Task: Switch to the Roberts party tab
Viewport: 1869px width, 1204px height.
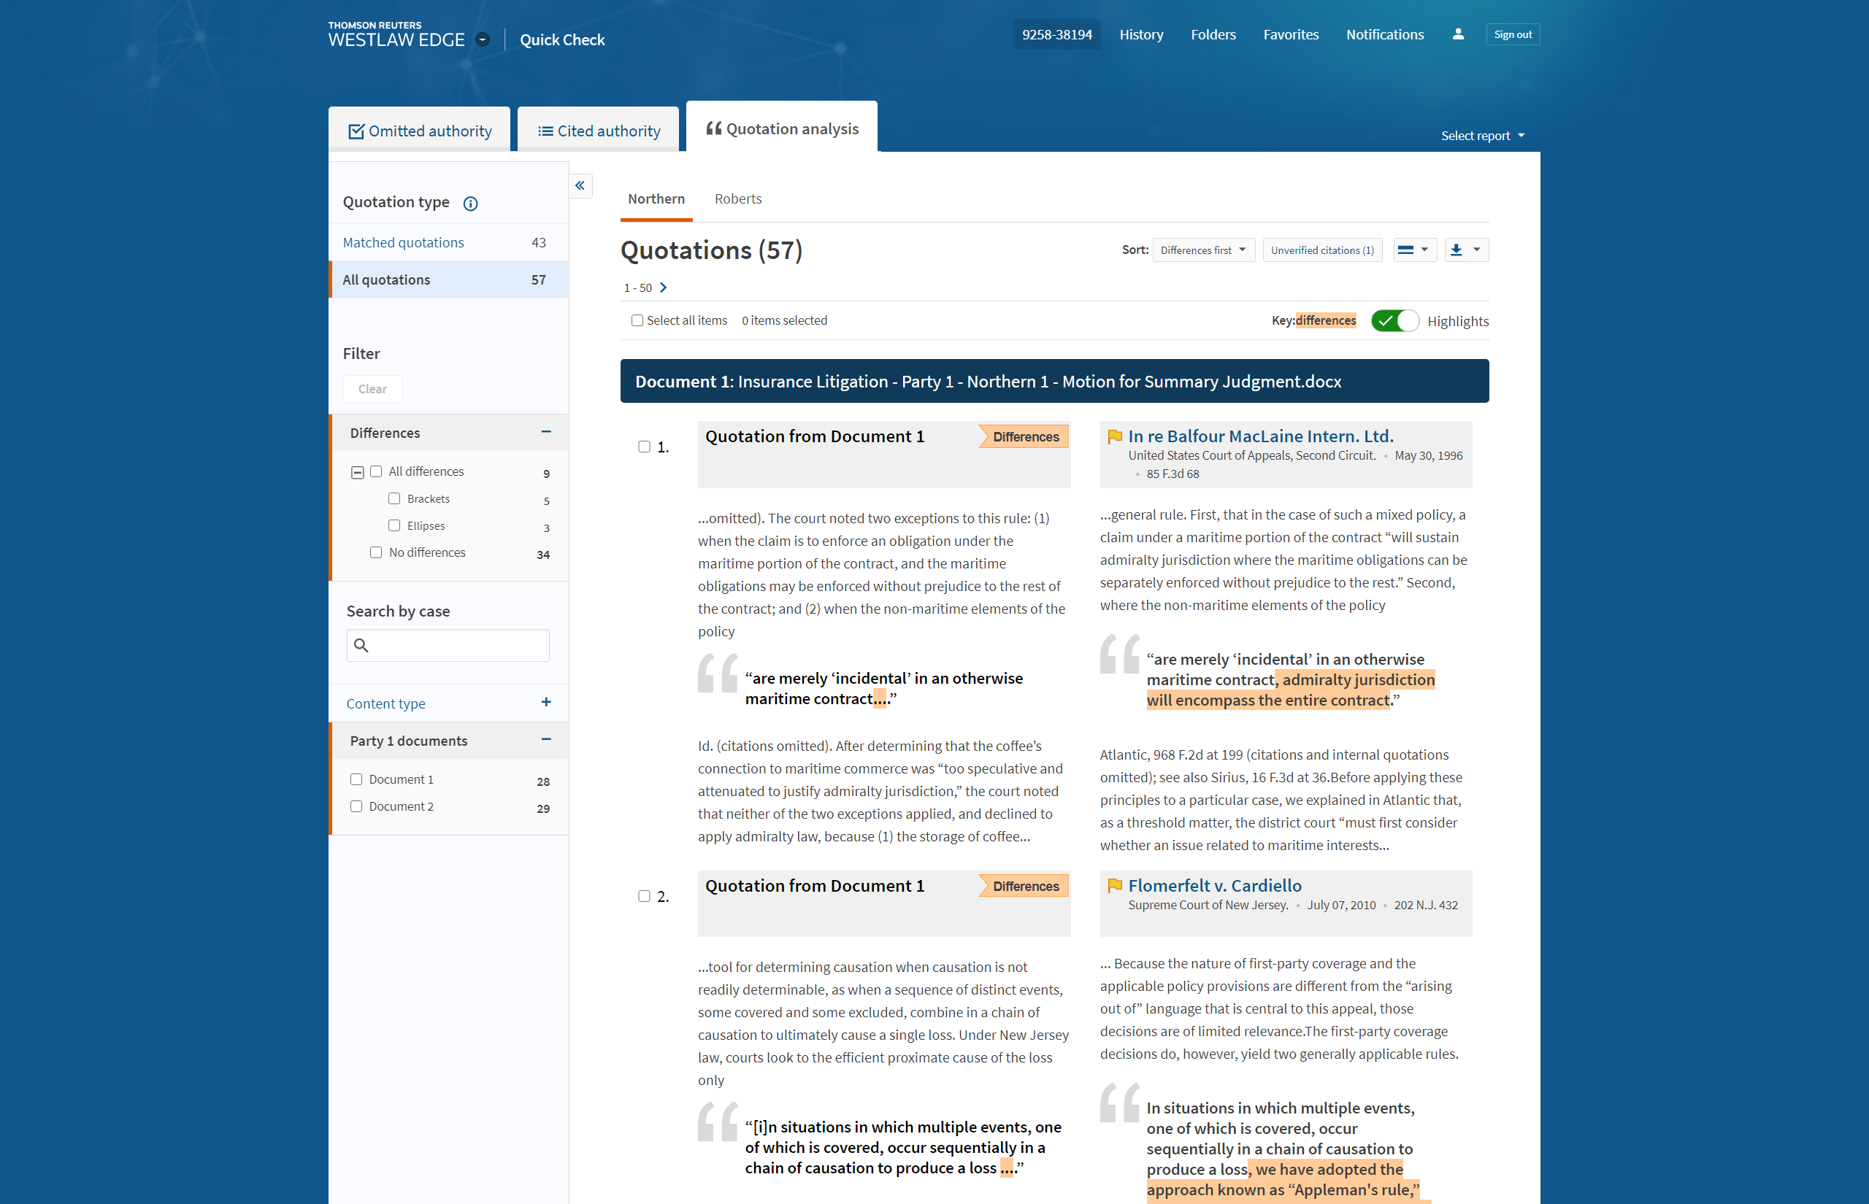Action: click(x=737, y=199)
